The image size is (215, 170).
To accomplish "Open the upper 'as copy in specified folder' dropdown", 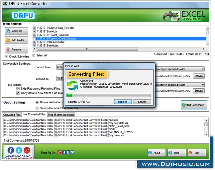I will coord(180,69).
